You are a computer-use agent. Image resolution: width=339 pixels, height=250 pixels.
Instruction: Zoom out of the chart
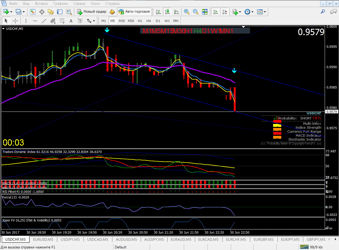196,12
